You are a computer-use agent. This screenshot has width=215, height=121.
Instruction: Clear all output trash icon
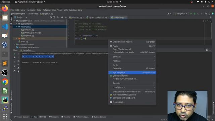pyautogui.click(x=18, y=72)
